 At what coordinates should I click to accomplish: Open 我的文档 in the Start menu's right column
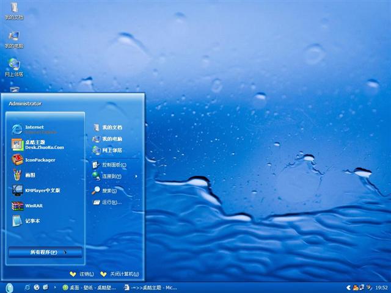click(108, 128)
